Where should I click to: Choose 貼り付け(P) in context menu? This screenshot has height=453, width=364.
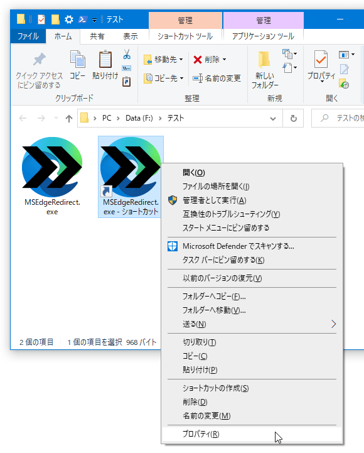pyautogui.click(x=252, y=370)
